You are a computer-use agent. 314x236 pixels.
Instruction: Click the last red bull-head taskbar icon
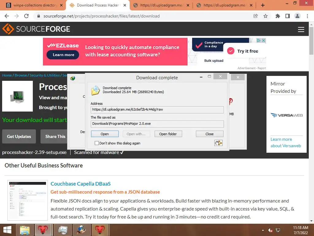pos(100,230)
